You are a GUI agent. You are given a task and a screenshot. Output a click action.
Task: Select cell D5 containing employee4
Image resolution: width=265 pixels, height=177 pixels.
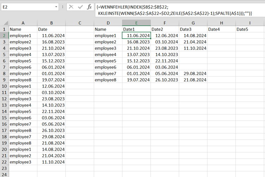[x=108, y=55]
